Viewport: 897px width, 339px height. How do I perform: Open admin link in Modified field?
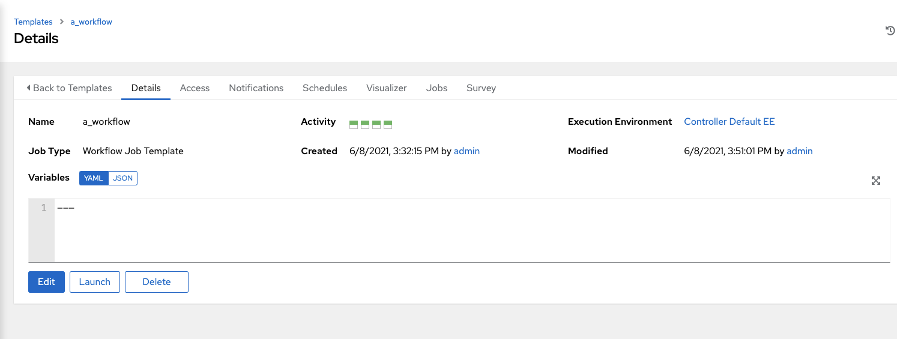click(x=800, y=151)
